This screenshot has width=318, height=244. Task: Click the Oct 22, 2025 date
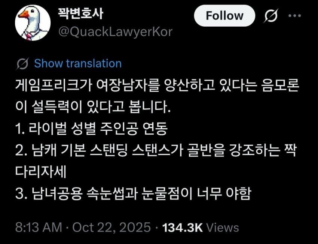point(111,227)
